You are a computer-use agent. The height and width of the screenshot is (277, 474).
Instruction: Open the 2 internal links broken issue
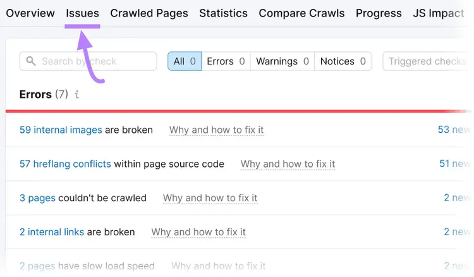[x=52, y=232]
